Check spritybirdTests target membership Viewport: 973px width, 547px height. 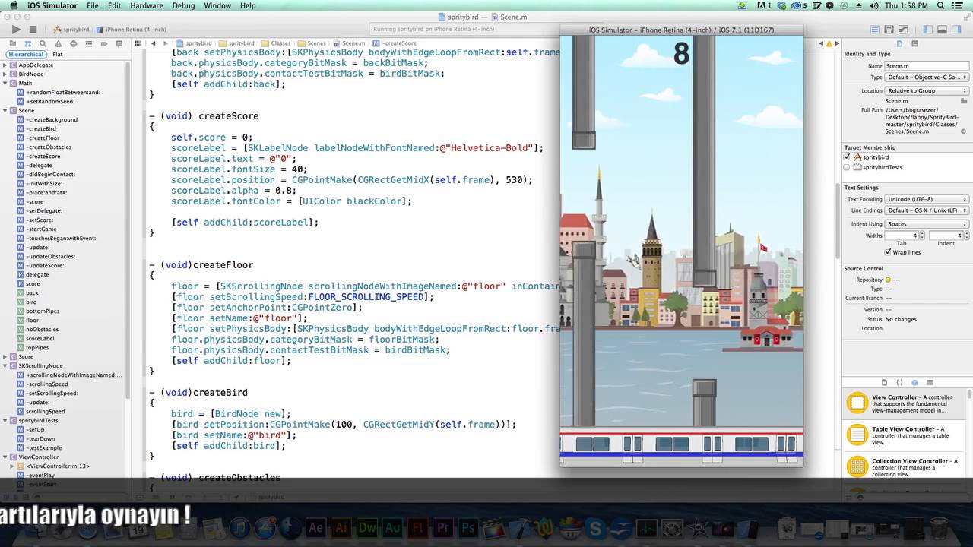point(847,167)
